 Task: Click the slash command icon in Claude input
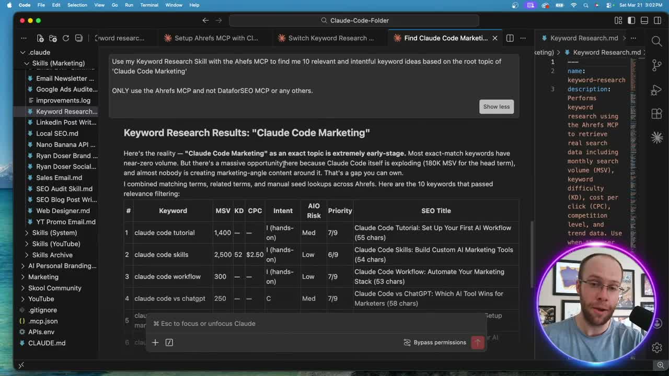(169, 343)
